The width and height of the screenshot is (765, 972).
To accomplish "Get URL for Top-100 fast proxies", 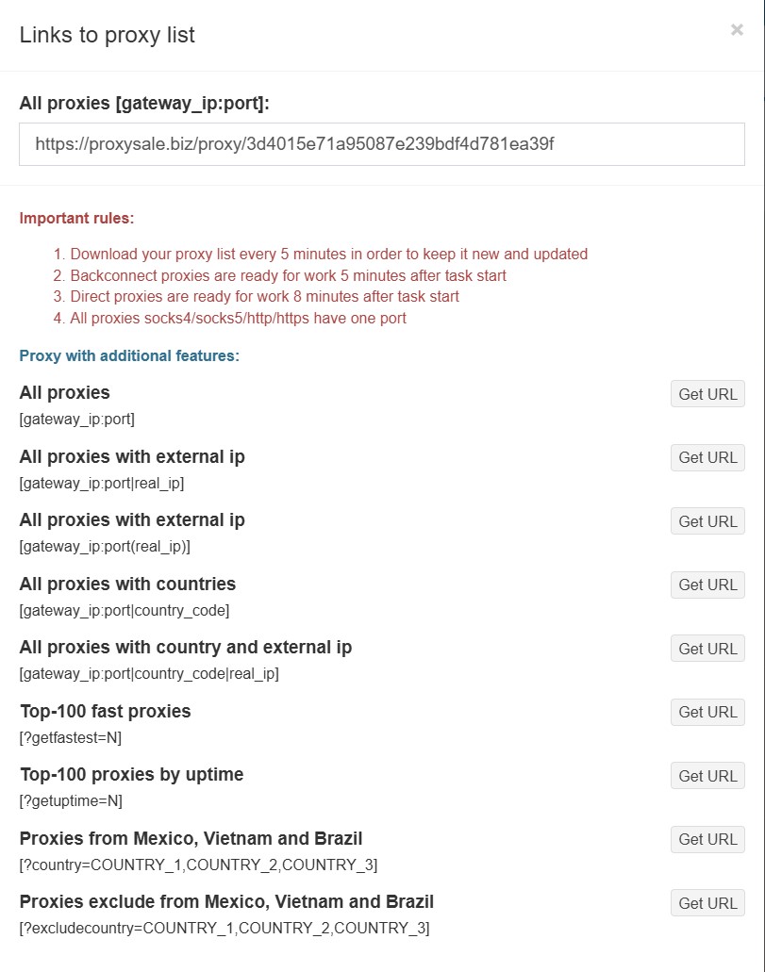I will 707,712.
